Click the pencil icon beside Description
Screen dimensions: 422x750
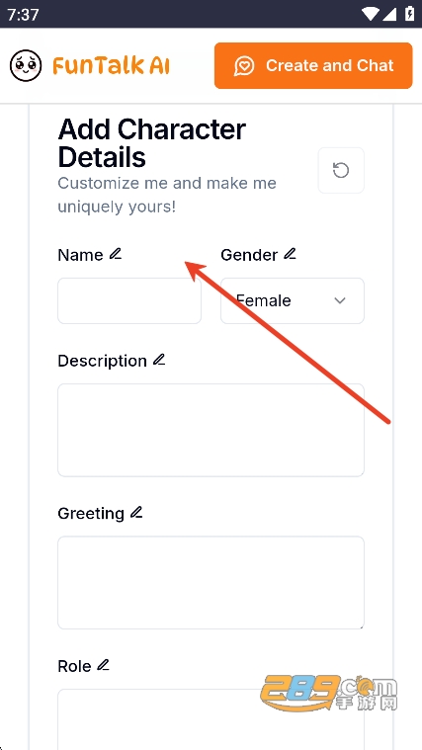[x=159, y=360]
